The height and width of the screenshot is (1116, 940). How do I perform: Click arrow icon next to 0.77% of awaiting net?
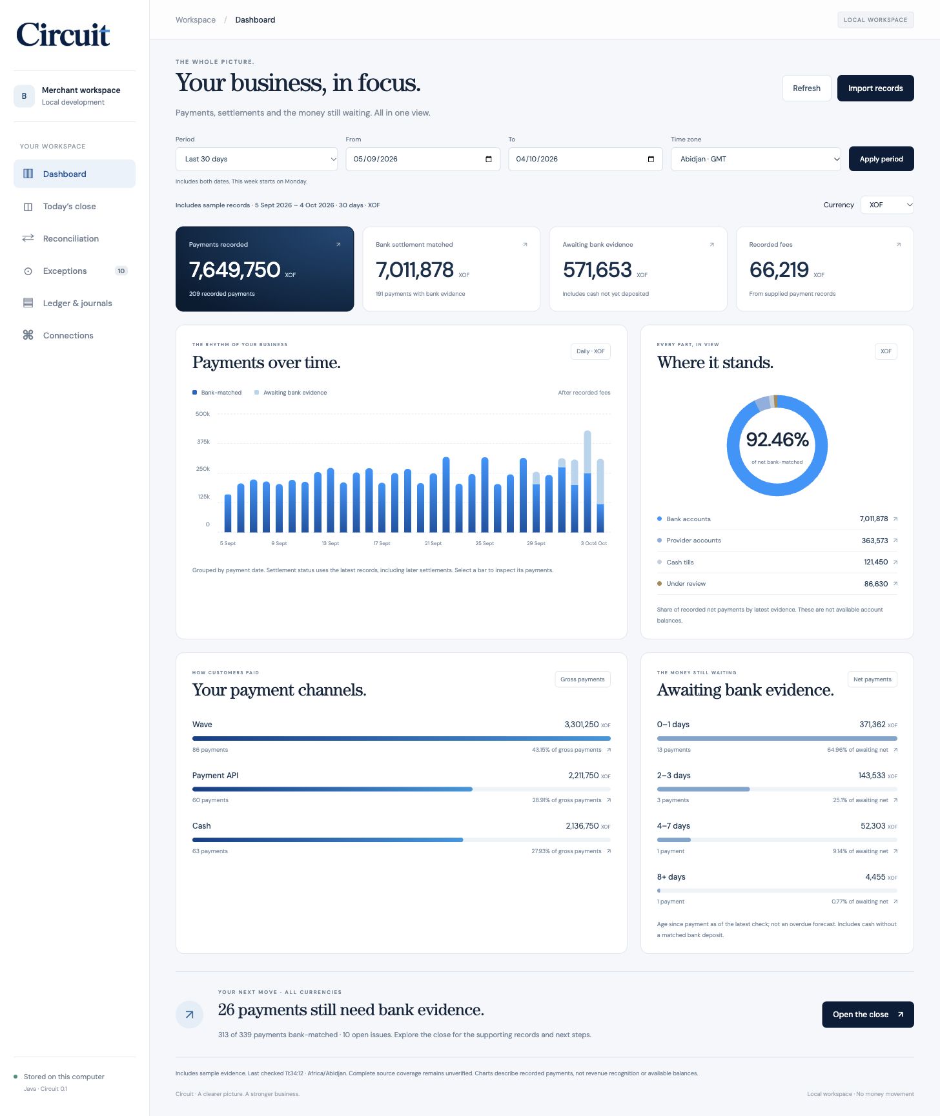[895, 902]
